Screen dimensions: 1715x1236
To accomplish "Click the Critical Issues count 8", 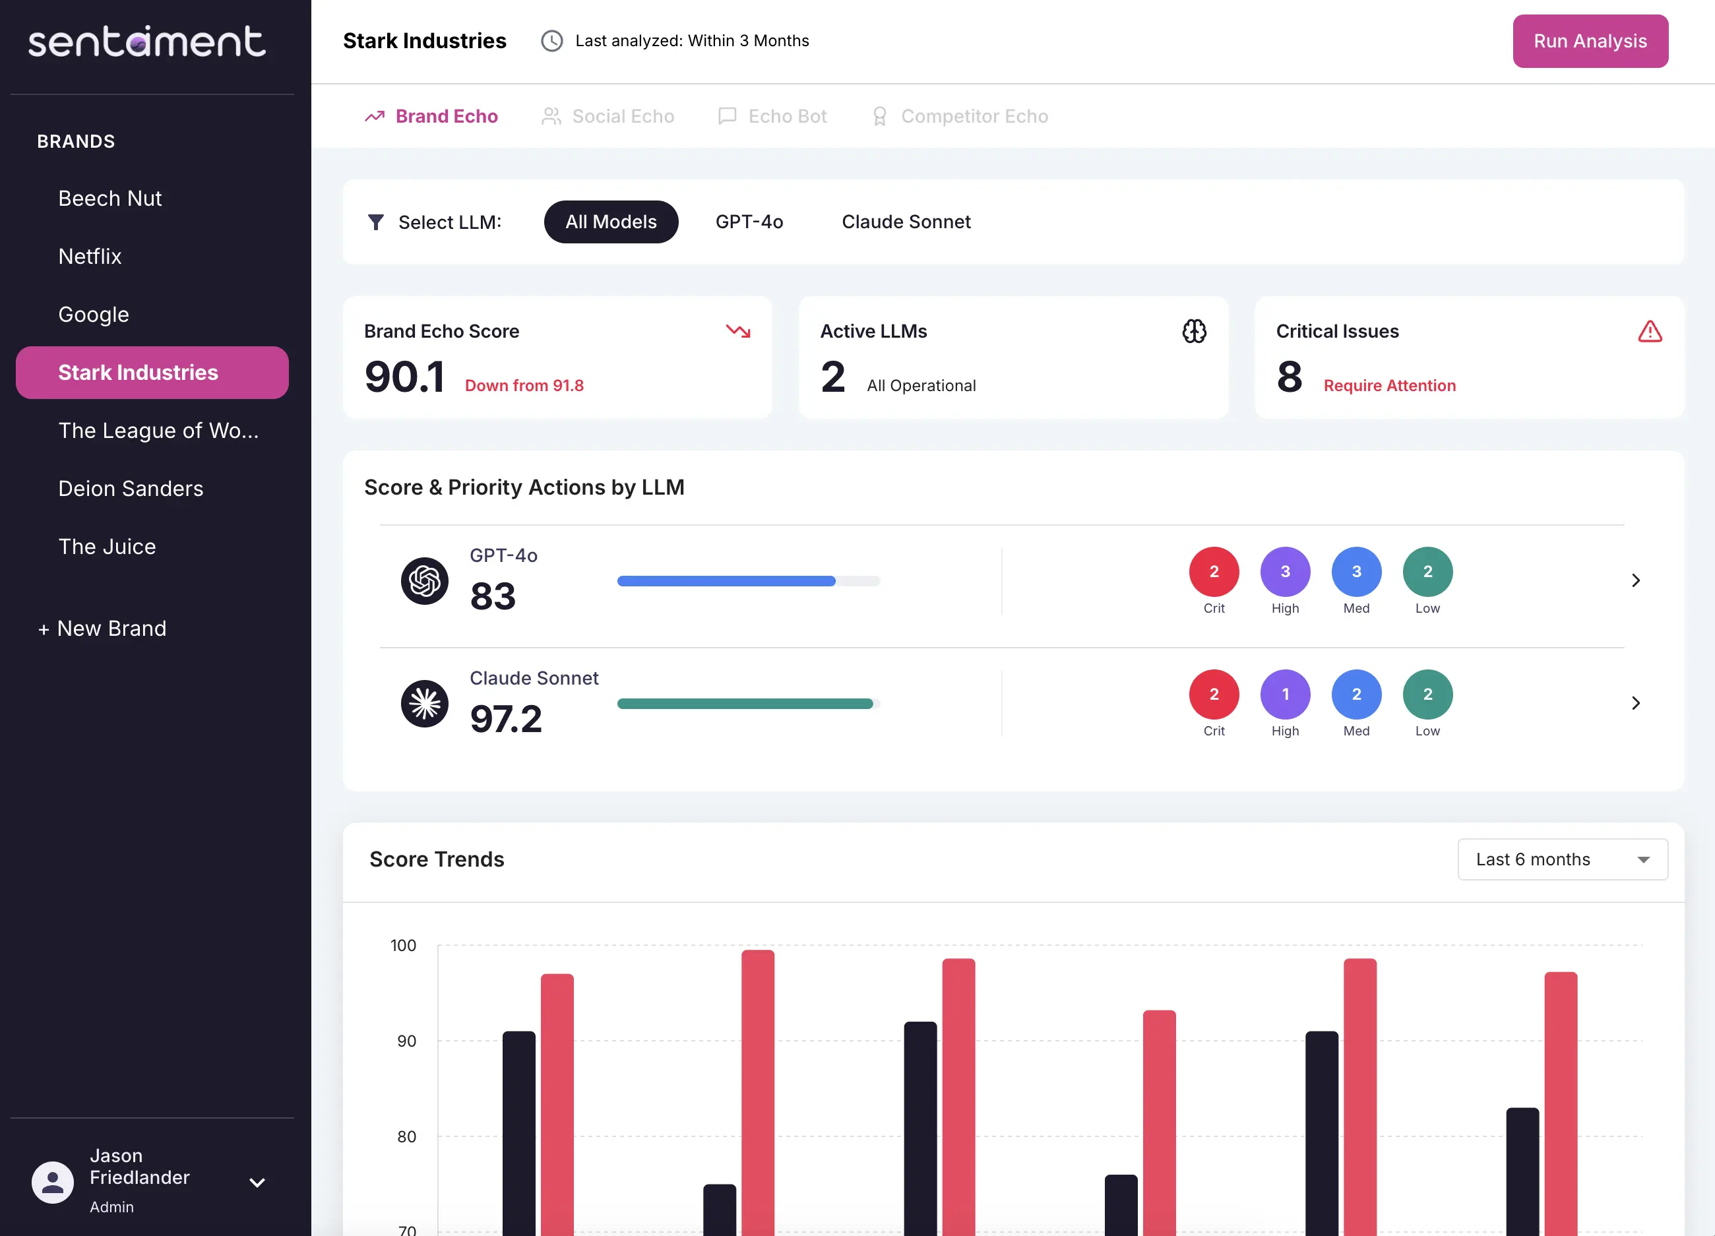I will [x=1290, y=377].
